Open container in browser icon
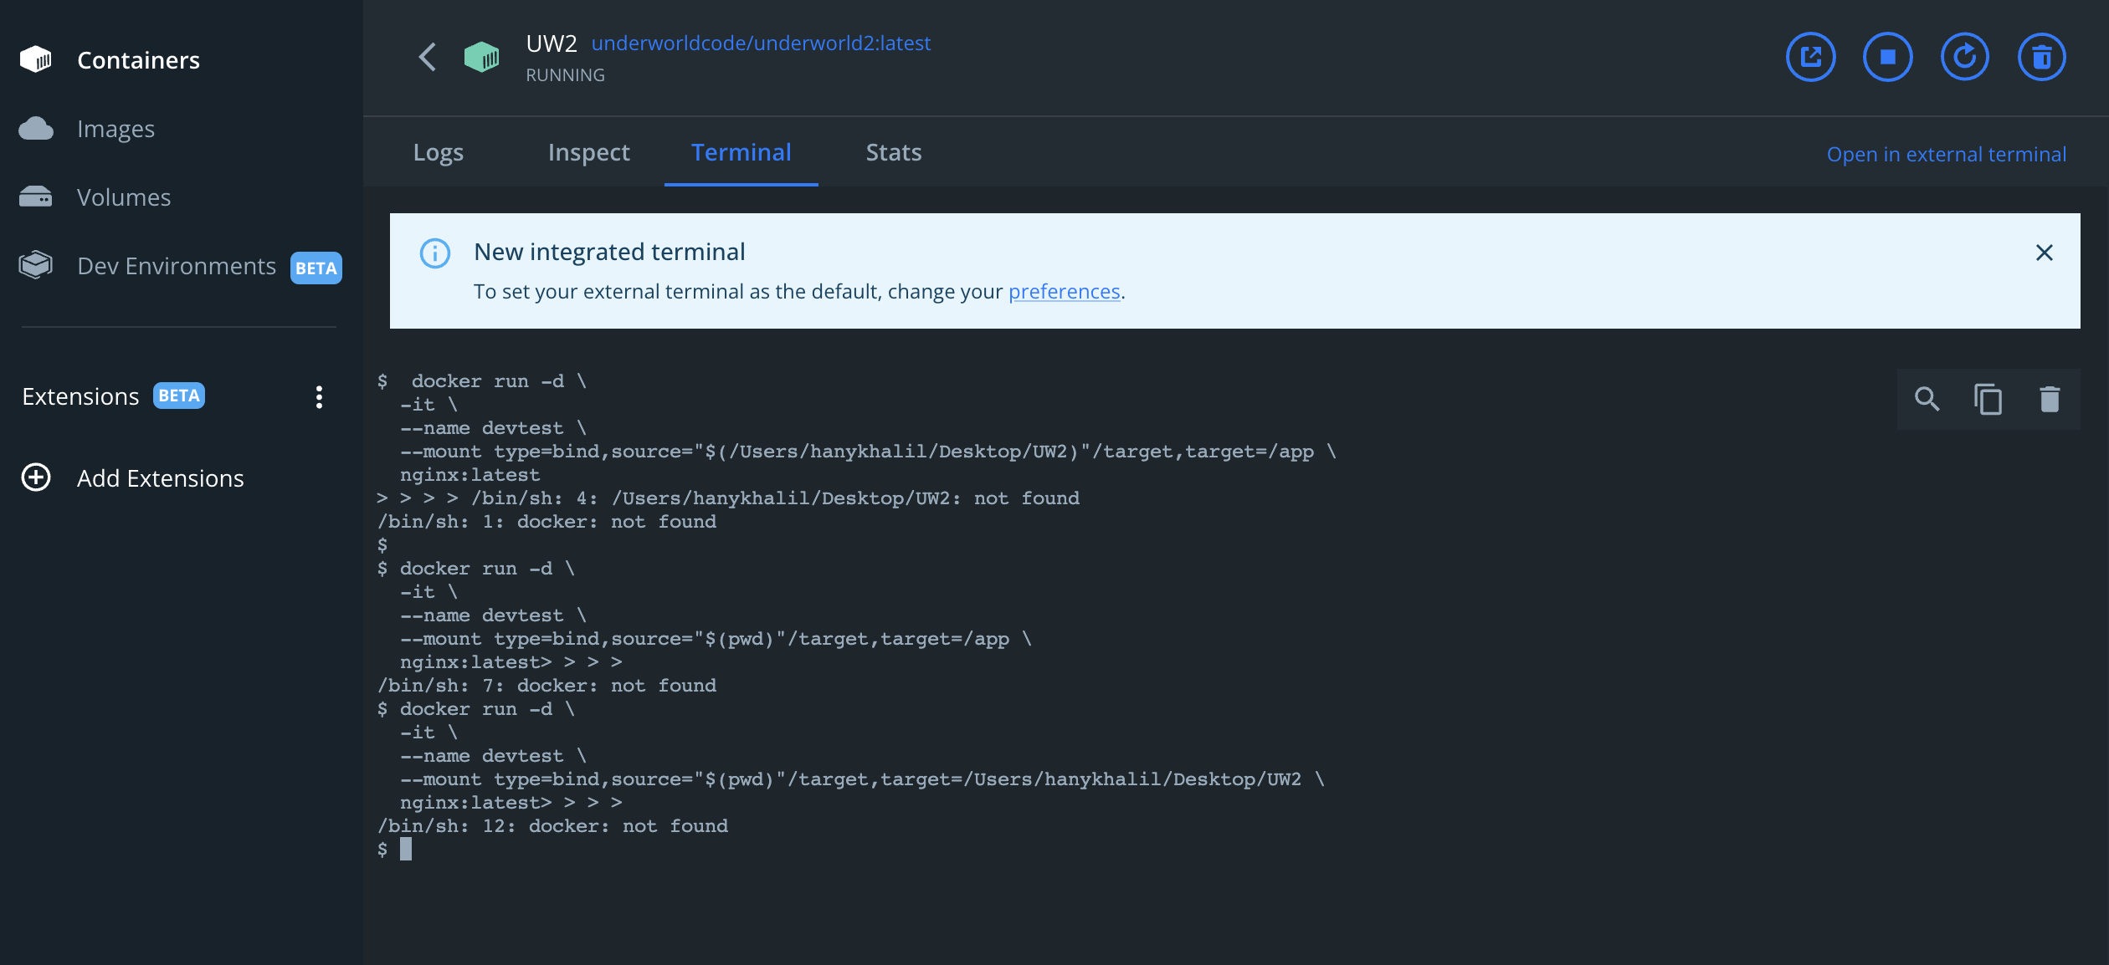The width and height of the screenshot is (2109, 965). pos(1810,57)
